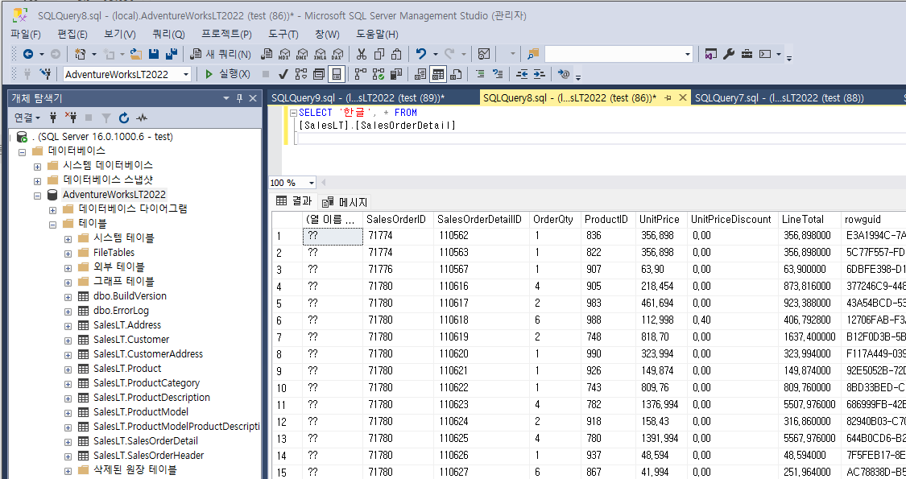This screenshot has width=906, height=479.
Task: Open new DMX query icon
Action: 302,54
